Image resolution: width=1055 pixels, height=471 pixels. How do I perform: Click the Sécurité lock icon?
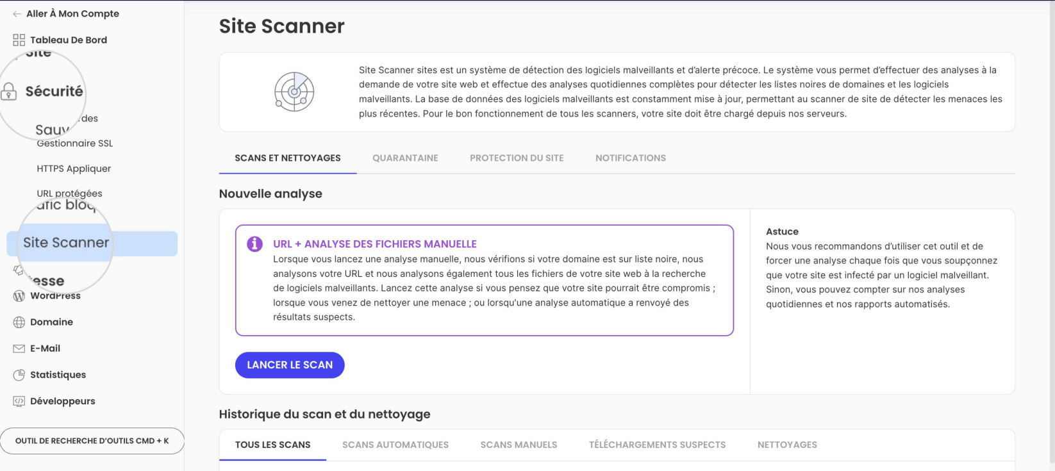[8, 92]
